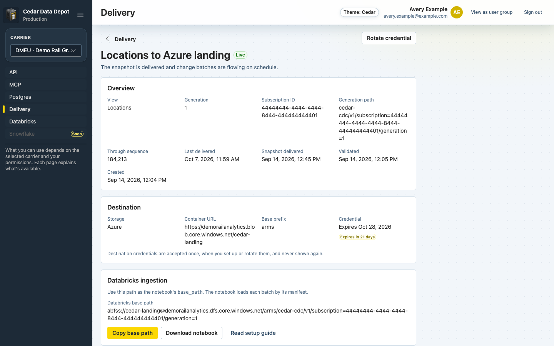Download the Databricks notebook
554x346 pixels.
pyautogui.click(x=192, y=333)
